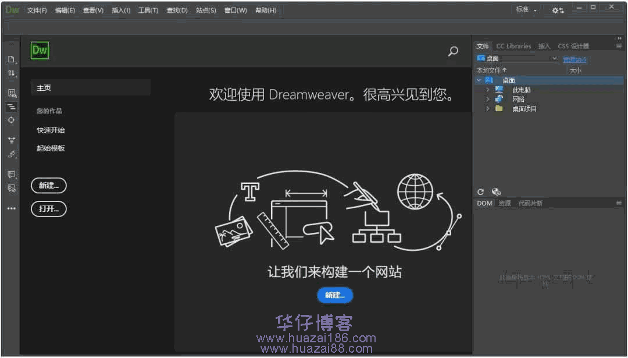Select 主页 in the start screen sidebar
Screen dimensions: 628x358
click(x=91, y=87)
